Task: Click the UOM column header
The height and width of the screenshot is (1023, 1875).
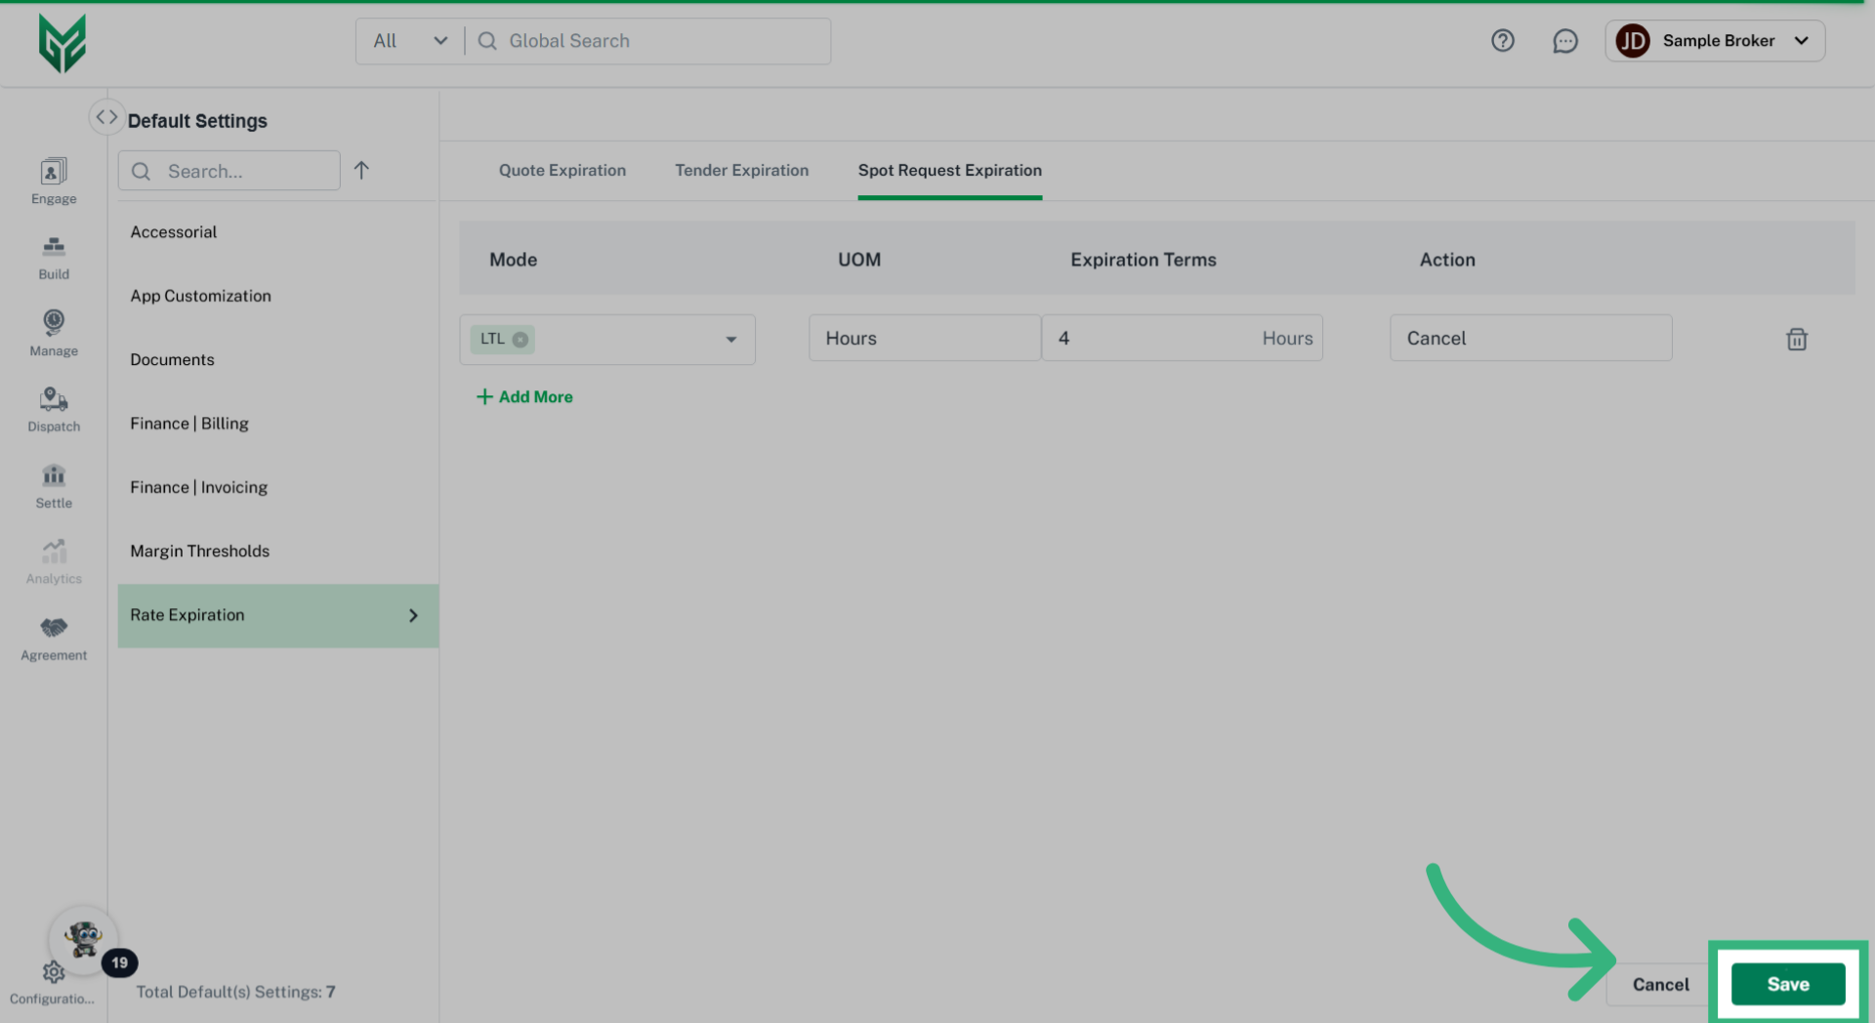Action: coord(859,260)
